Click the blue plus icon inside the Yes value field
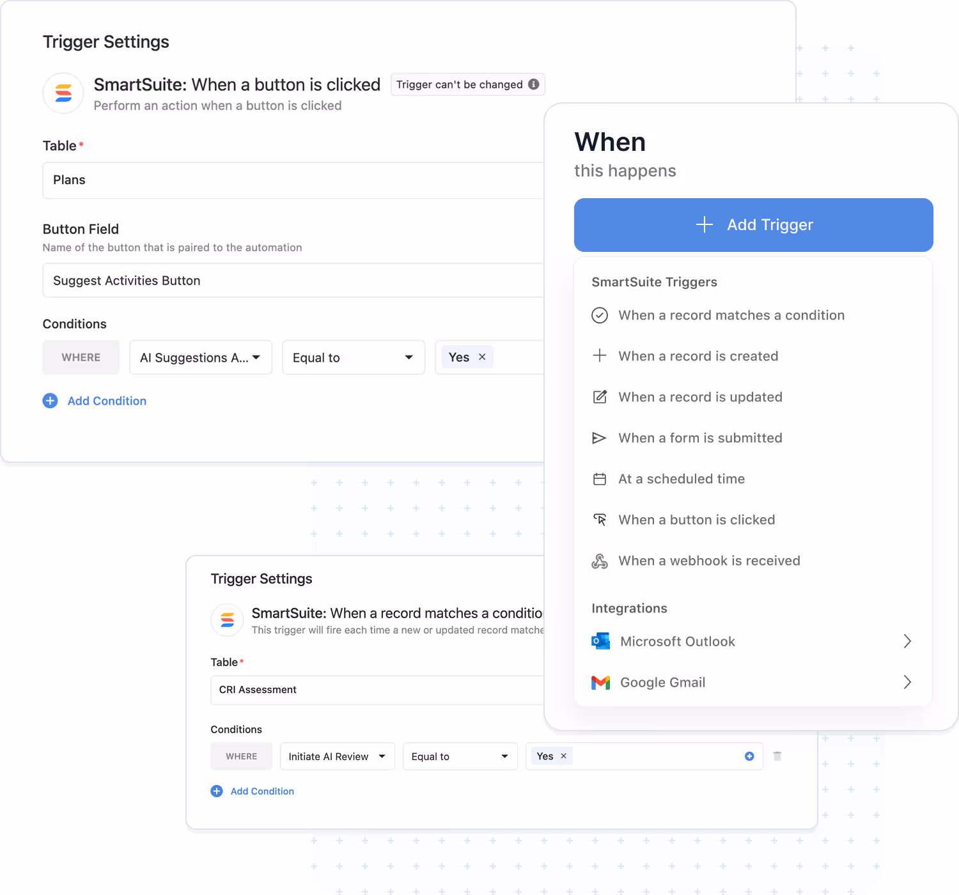 749,756
